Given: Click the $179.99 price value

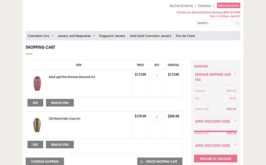Looking at the screenshot, I should point(141,116).
